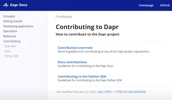Open the Dapr Docs home title
The width and height of the screenshot is (172, 100).
point(19,5)
